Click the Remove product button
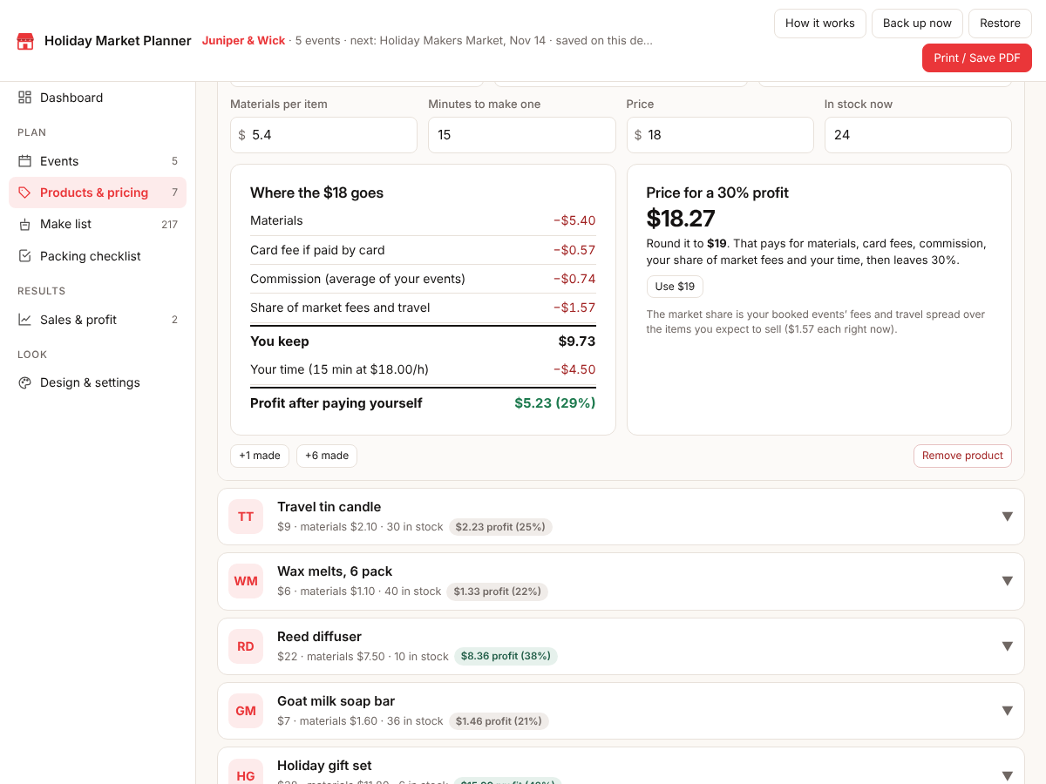Image resolution: width=1046 pixels, height=784 pixels. [962, 456]
